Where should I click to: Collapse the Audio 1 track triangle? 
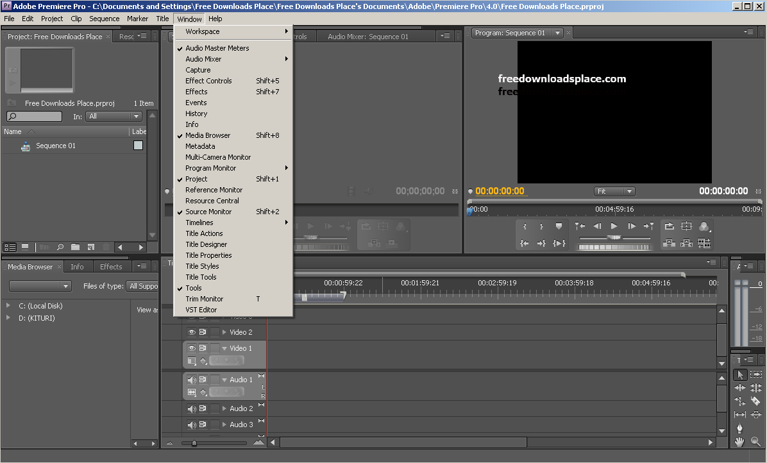click(x=224, y=380)
